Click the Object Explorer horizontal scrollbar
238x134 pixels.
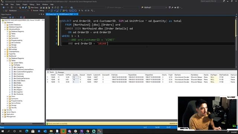click(x=22, y=124)
